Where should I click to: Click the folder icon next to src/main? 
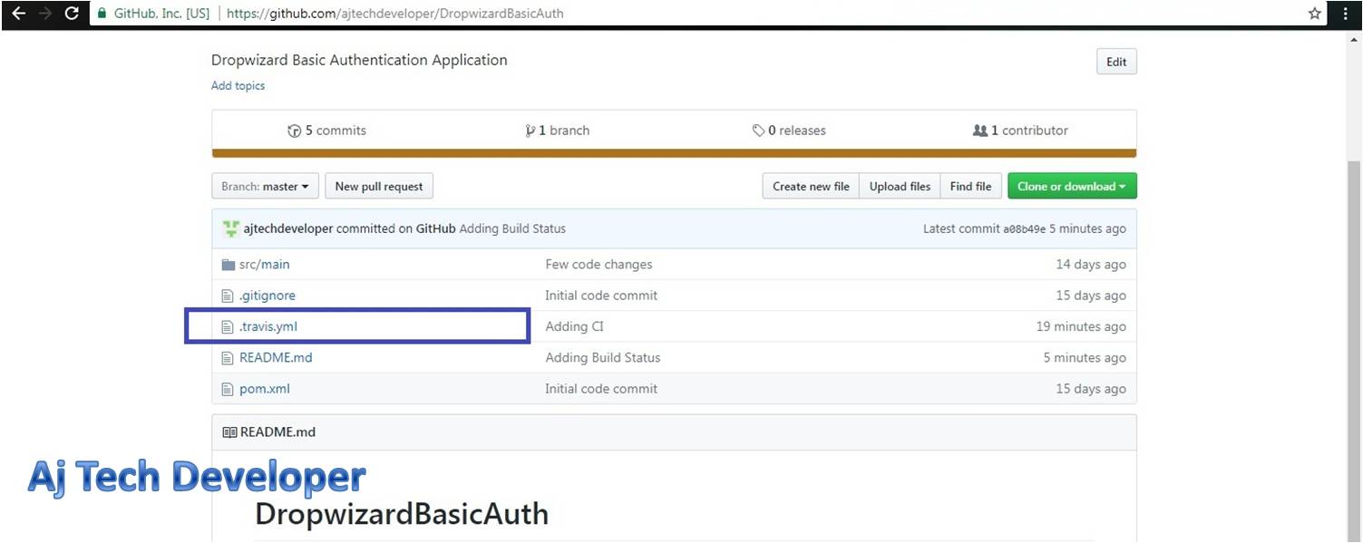229,264
